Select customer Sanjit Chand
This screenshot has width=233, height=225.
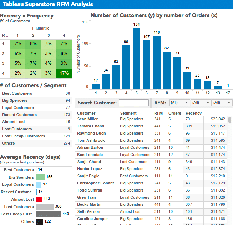89,162
